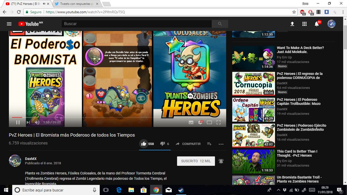
Task: Open the 1:14:36 Molekale video thumbnail
Action: 254,58
